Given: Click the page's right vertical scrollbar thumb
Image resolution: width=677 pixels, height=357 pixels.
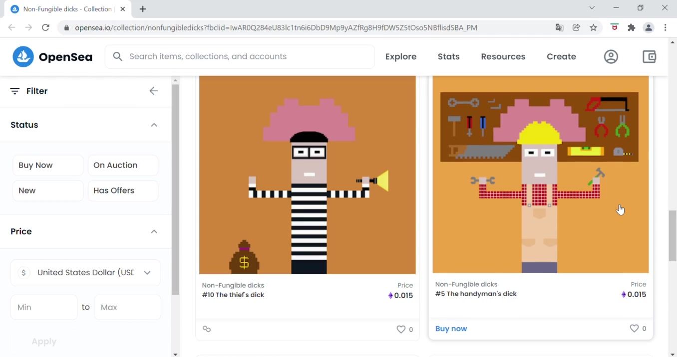Looking at the screenshot, I should (672, 235).
